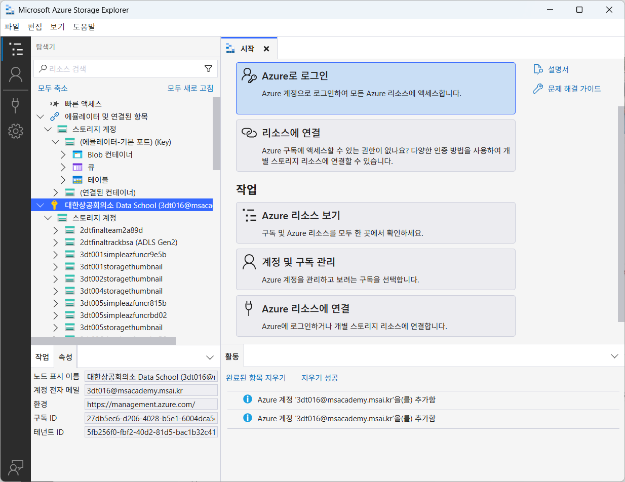The width and height of the screenshot is (625, 482).
Task: Click 완료된 항목 지우기 link
Action: click(x=256, y=378)
